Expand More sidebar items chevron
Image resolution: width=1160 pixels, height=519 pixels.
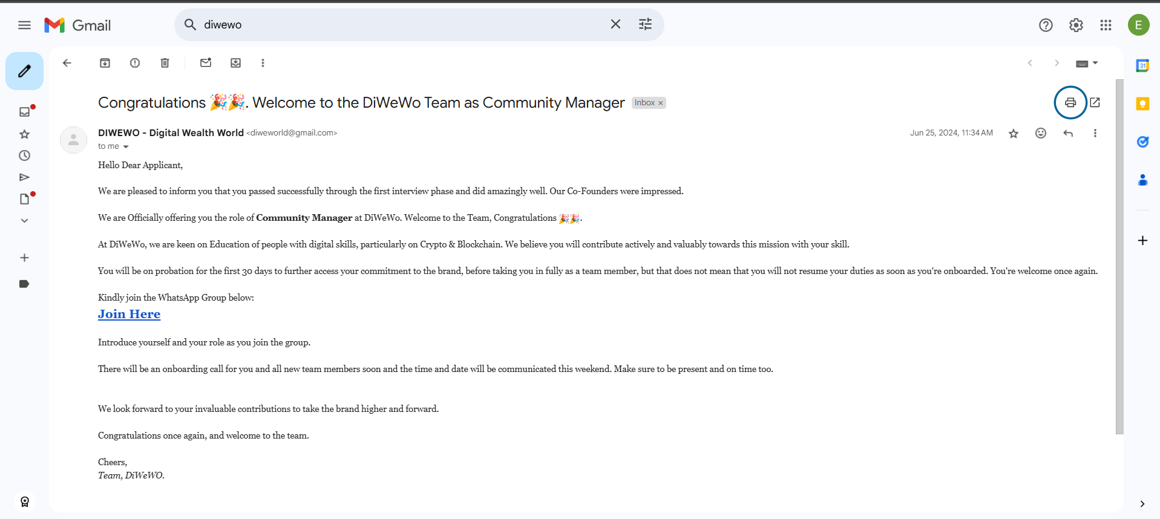coord(24,221)
